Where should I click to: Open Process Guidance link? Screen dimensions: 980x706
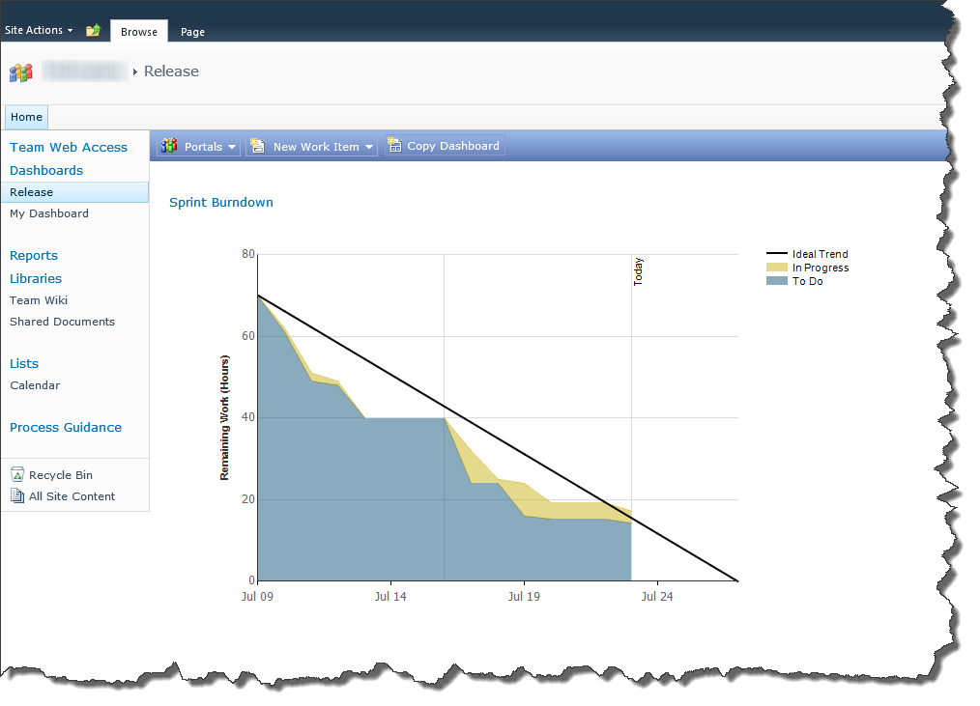click(66, 428)
